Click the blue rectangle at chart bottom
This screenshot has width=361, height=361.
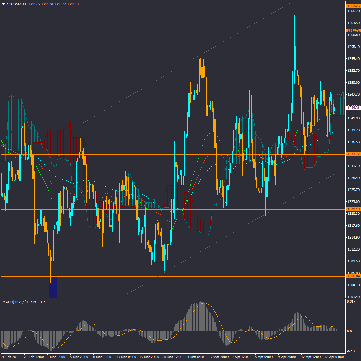click(53, 286)
